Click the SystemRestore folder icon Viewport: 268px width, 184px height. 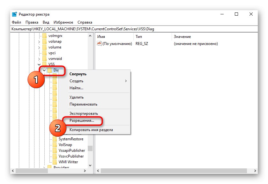[55, 139]
